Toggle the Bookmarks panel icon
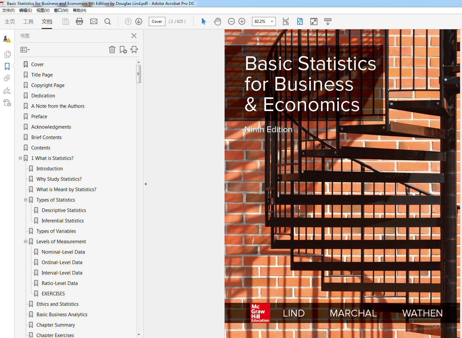The height and width of the screenshot is (338, 462). pyautogui.click(x=7, y=66)
